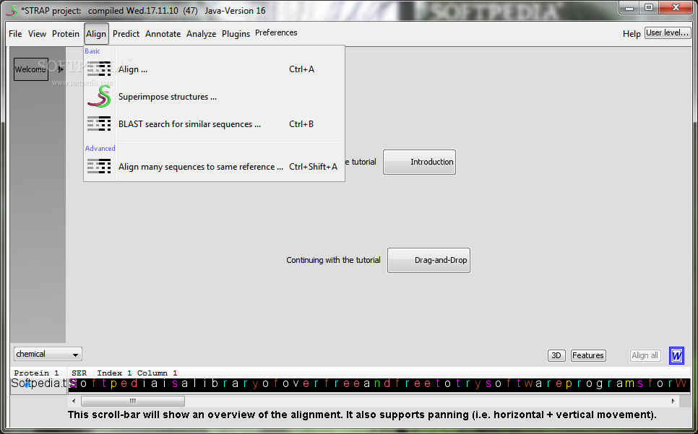Open the Preferences menu
The width and height of the screenshot is (698, 434).
[x=276, y=32]
